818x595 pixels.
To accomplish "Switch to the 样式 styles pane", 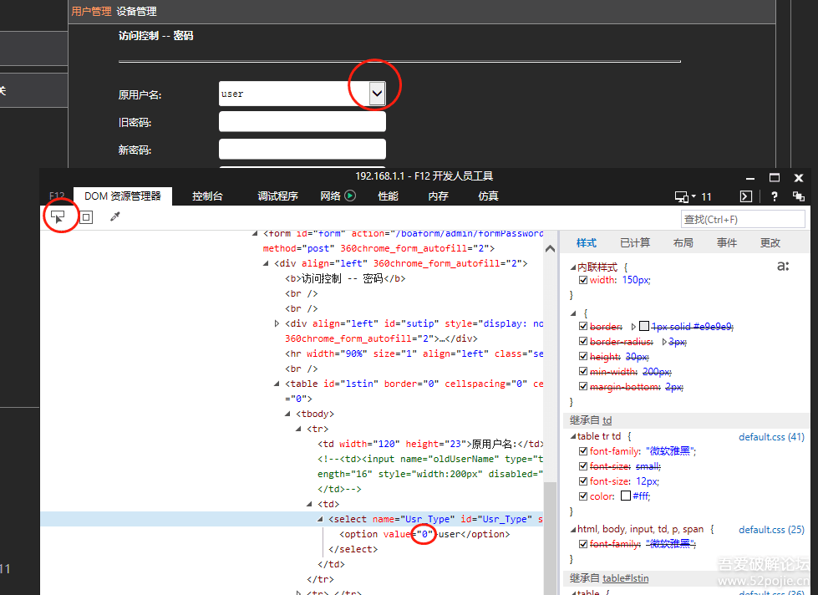I will coord(587,242).
